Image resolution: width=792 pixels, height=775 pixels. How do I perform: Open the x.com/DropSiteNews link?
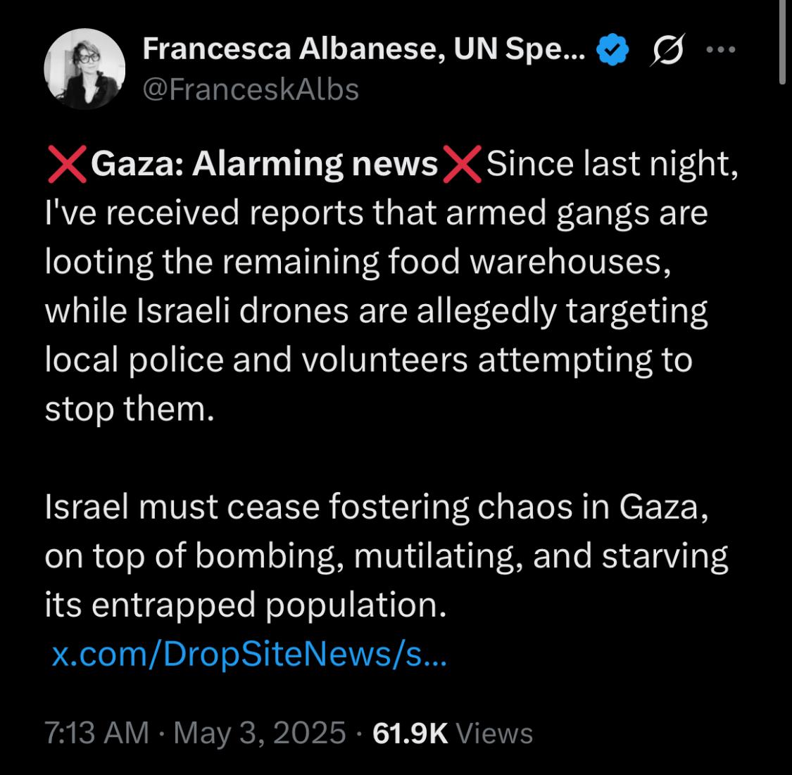pos(249,654)
